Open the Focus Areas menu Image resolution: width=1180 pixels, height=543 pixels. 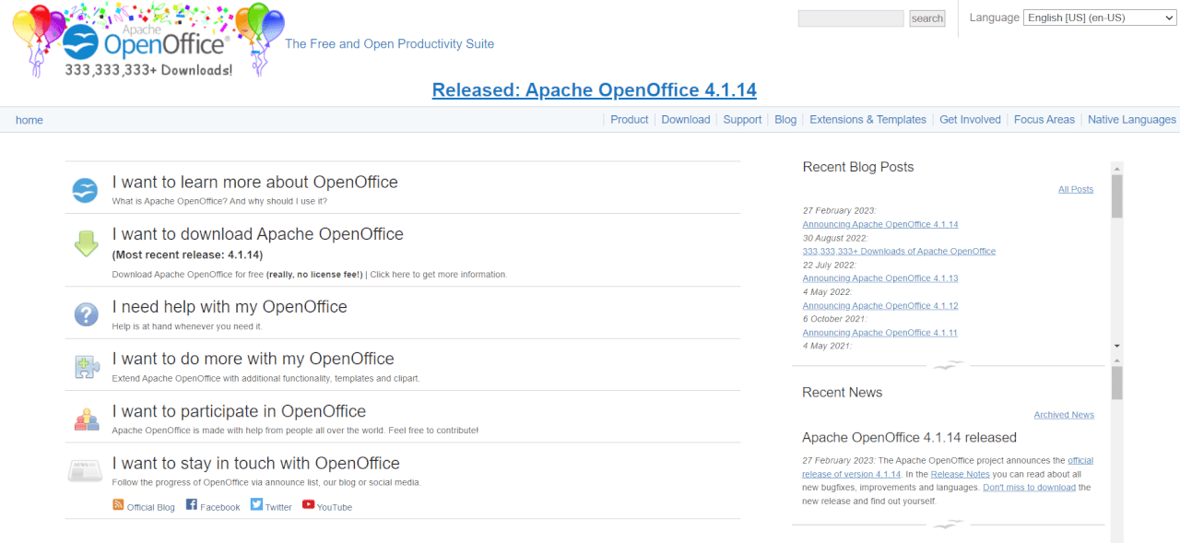point(1044,120)
